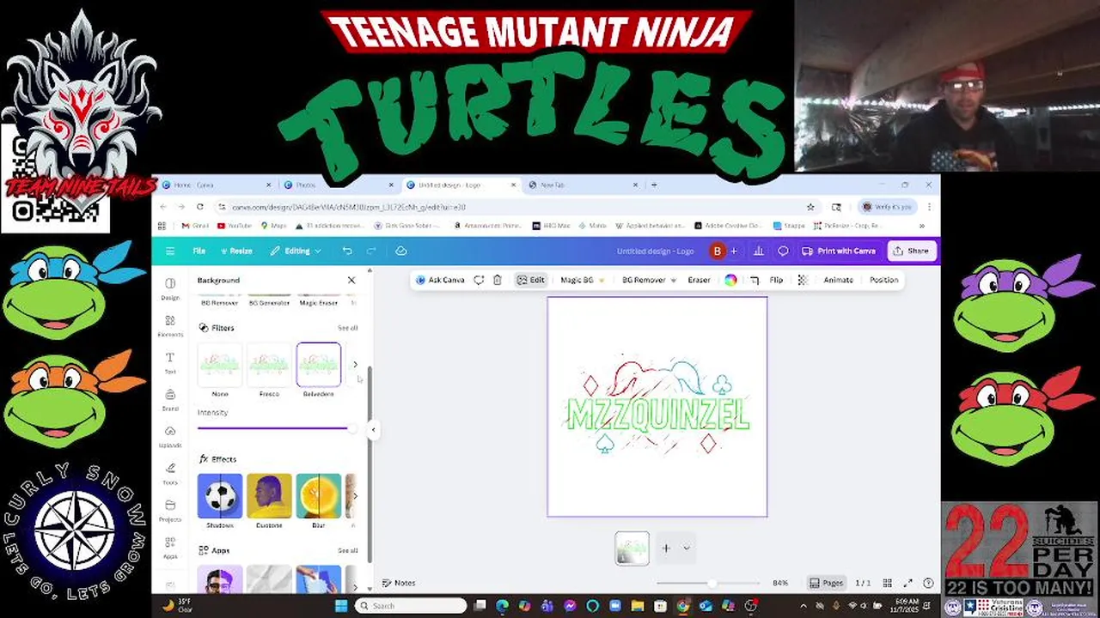Show more browser bookmarks via the chevron
The image size is (1100, 618).
[921, 226]
